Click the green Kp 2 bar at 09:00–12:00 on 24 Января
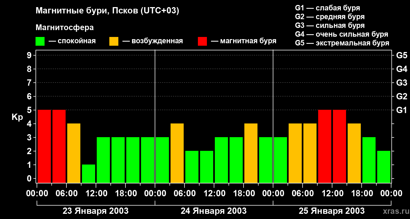410x219 pixels. click(207, 167)
